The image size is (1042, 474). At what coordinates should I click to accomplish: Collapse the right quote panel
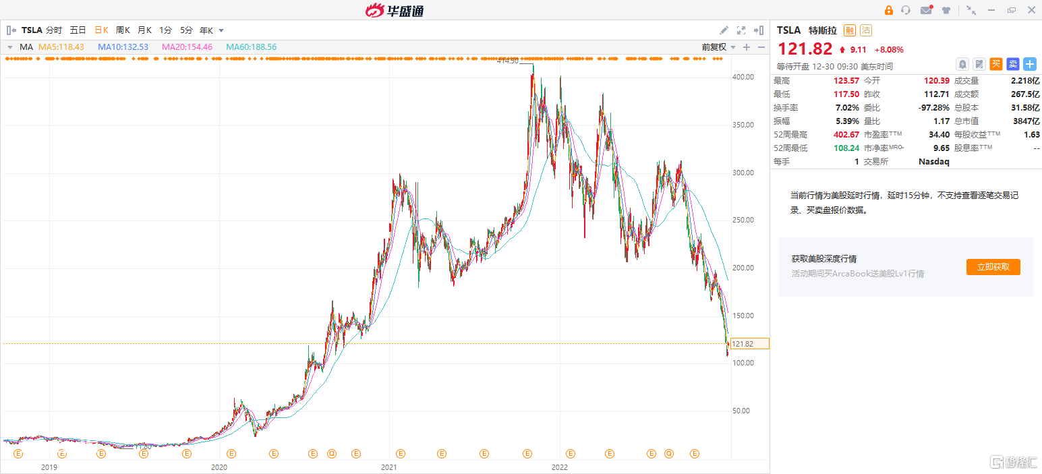point(759,30)
